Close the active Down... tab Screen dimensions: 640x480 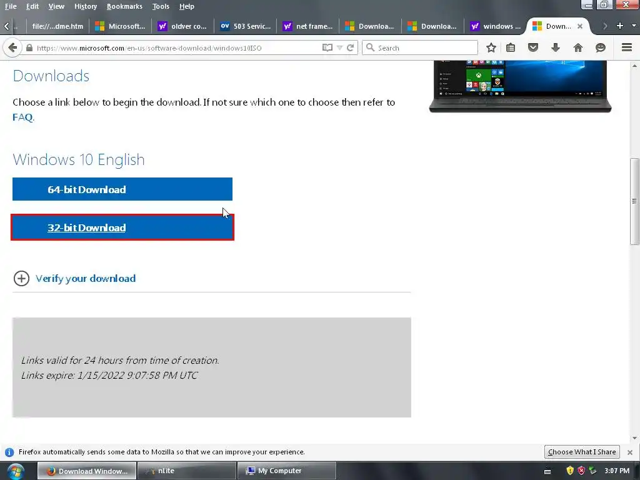click(580, 26)
